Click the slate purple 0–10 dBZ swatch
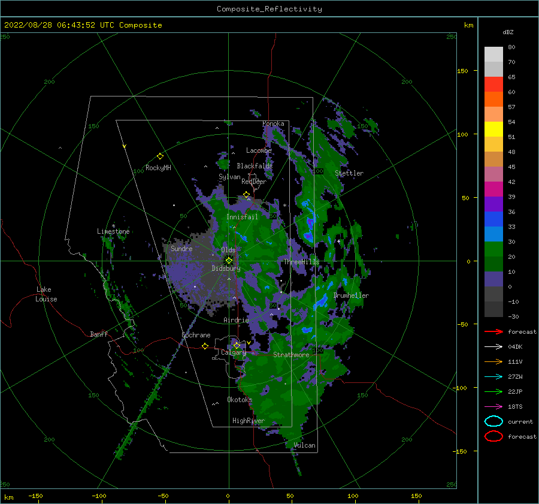This screenshot has width=539, height=504. 493,279
